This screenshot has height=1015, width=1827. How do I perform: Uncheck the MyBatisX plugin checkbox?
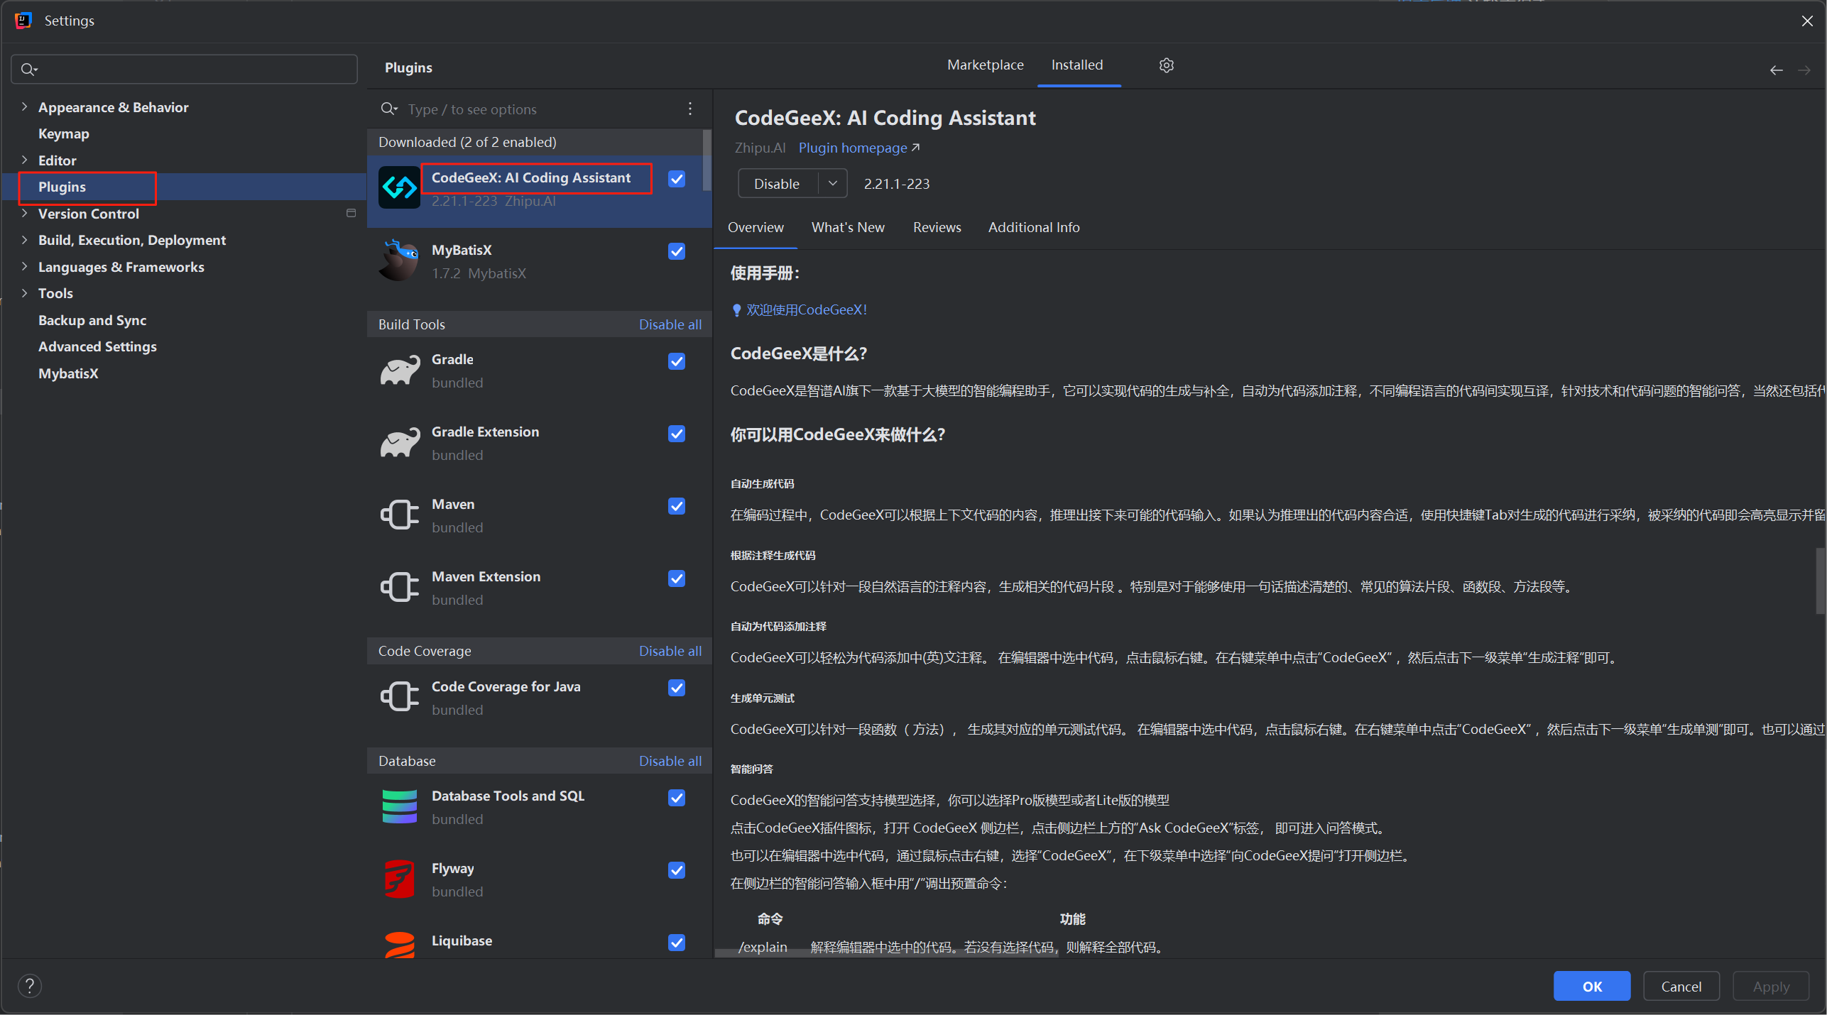click(x=676, y=251)
